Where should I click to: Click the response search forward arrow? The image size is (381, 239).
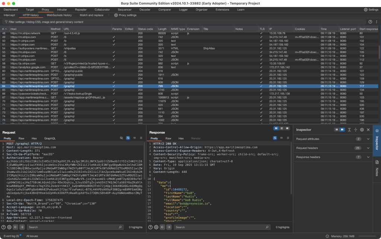pyautogui.click(x=169, y=227)
